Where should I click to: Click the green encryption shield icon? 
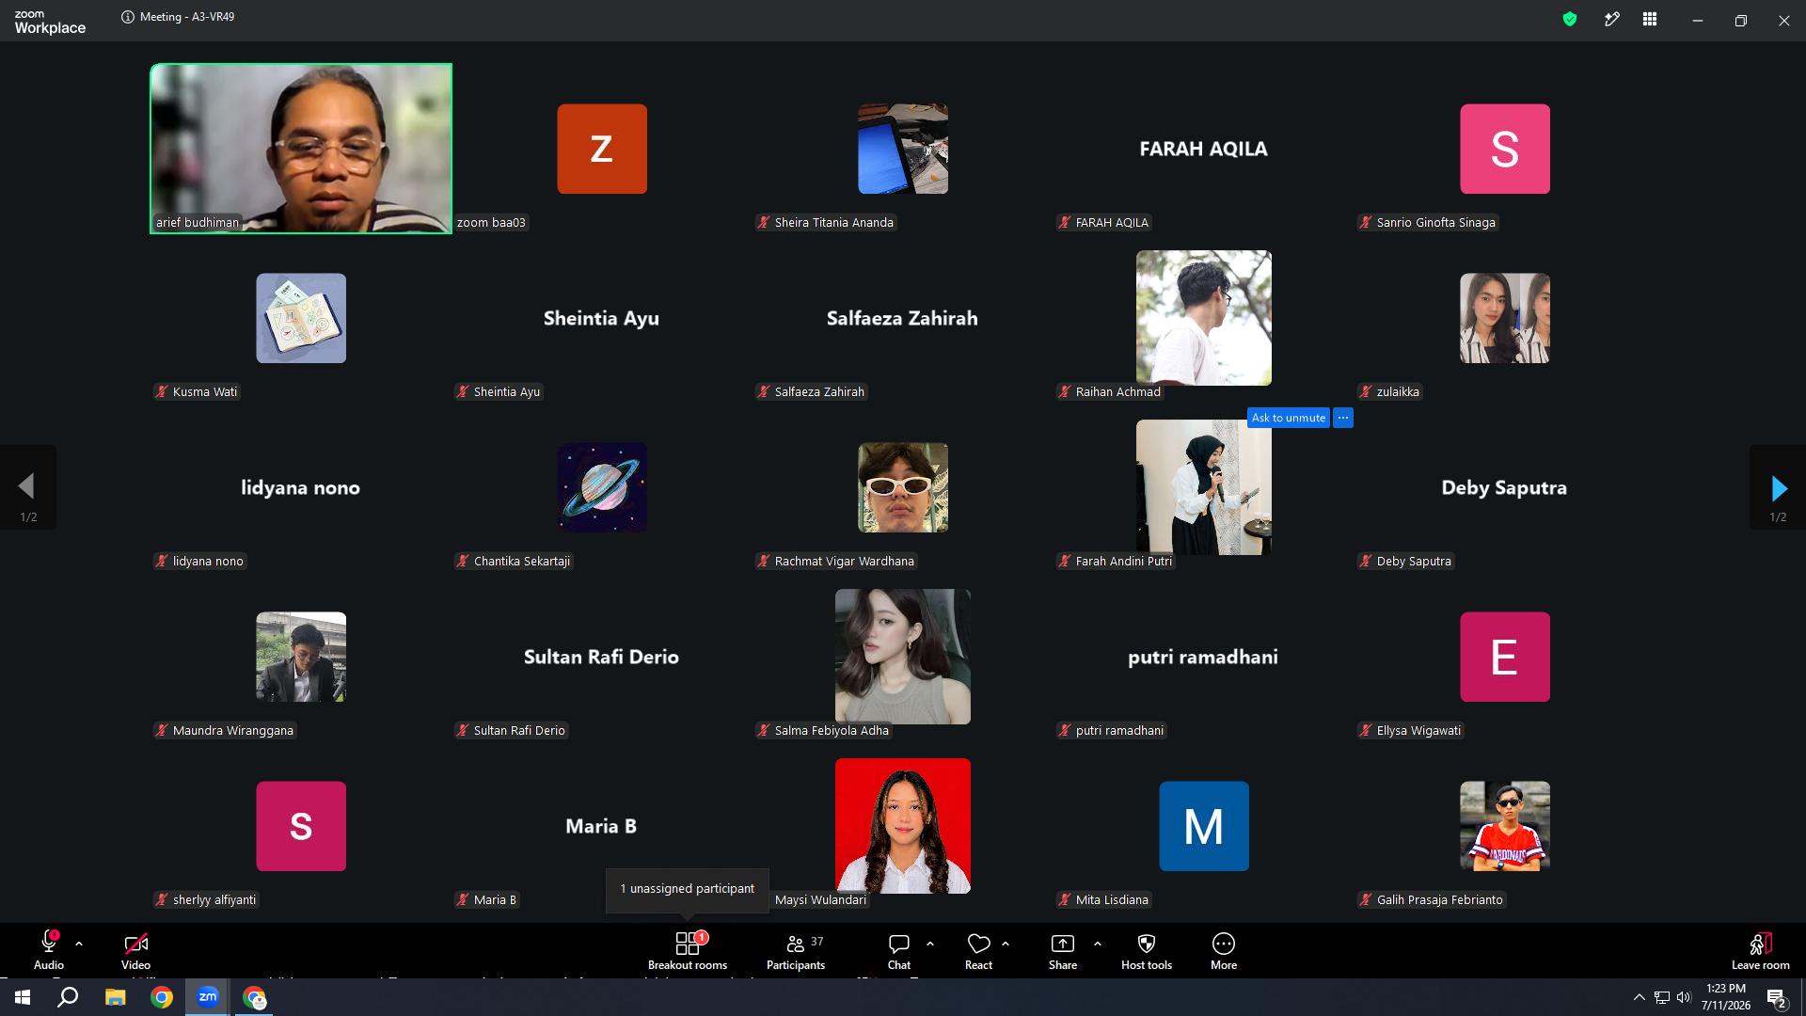(1570, 19)
